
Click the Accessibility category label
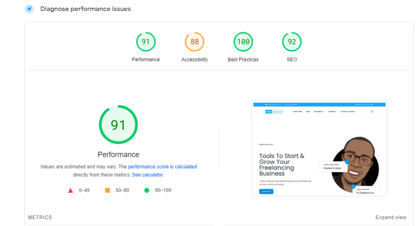pos(194,60)
